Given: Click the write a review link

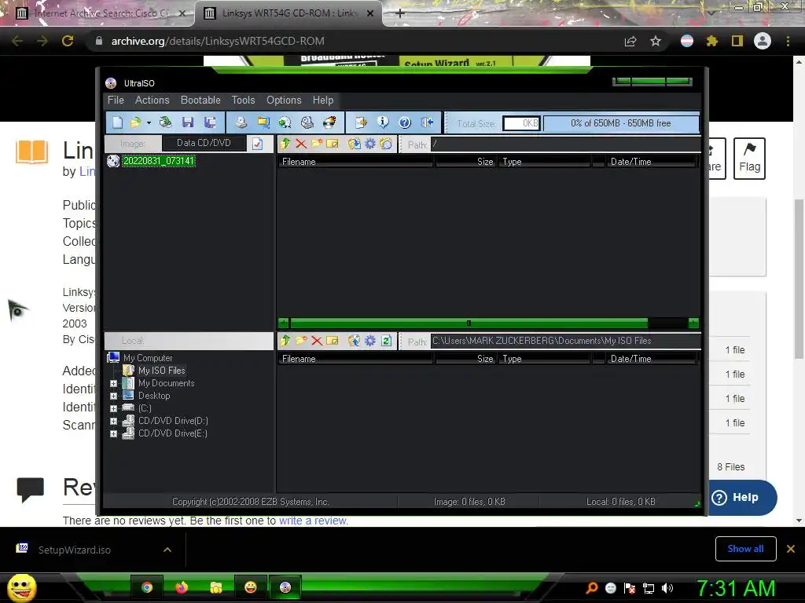Looking at the screenshot, I should pyautogui.click(x=313, y=521).
